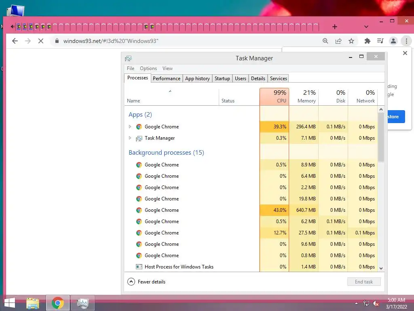
Task: Add a new Chrome tab
Action: pos(334,27)
